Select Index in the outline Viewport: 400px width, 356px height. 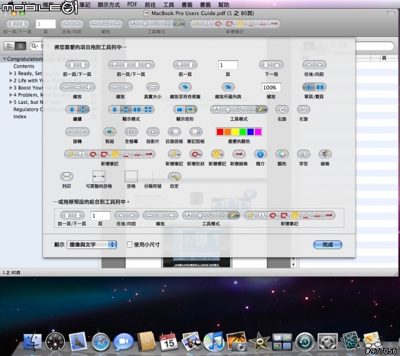[20, 116]
